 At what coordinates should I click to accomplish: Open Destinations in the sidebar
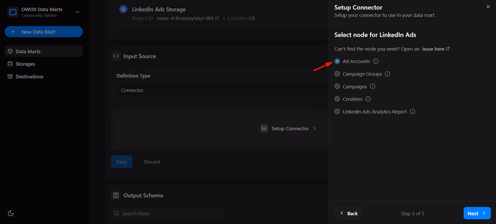click(x=44, y=77)
